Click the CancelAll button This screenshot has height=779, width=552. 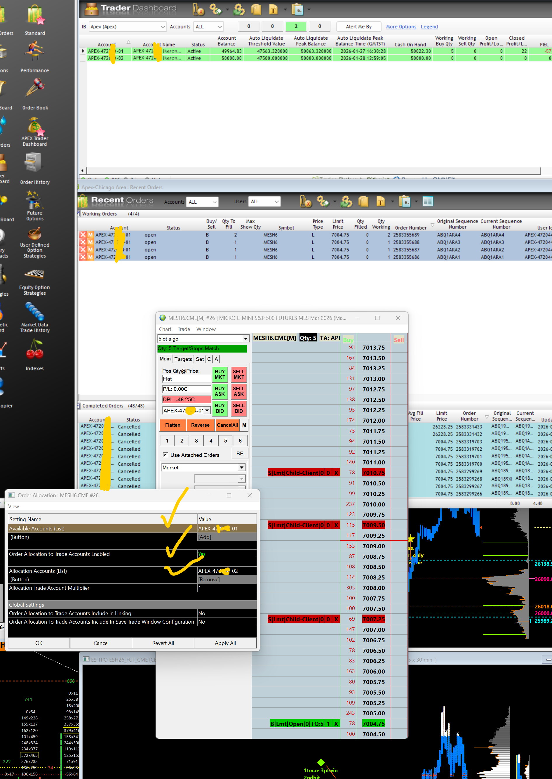tap(227, 425)
